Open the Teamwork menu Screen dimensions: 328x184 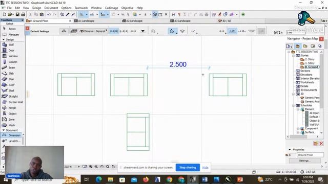click(81, 8)
